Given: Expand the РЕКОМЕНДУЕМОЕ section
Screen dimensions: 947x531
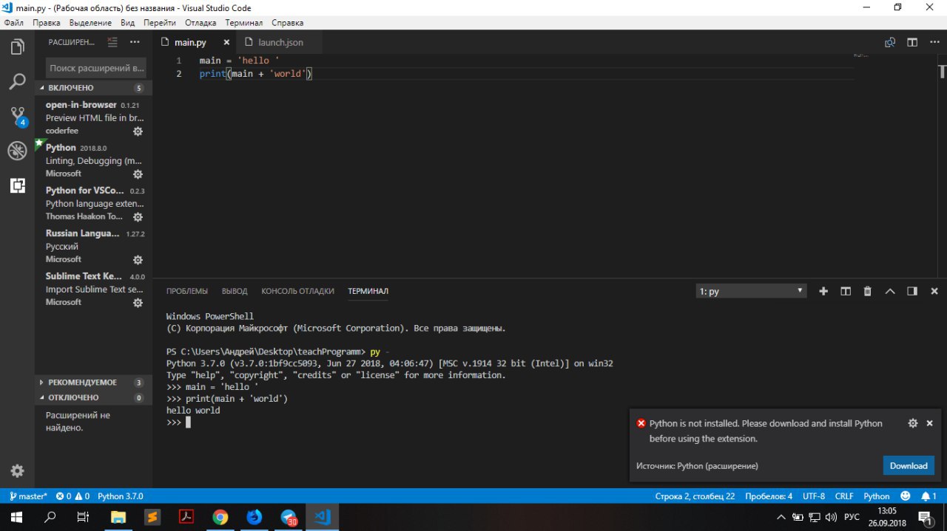Looking at the screenshot, I should tap(93, 383).
